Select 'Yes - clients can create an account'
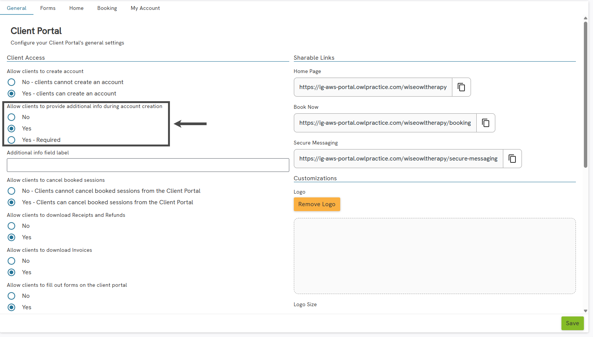The width and height of the screenshot is (593, 337). point(11,94)
